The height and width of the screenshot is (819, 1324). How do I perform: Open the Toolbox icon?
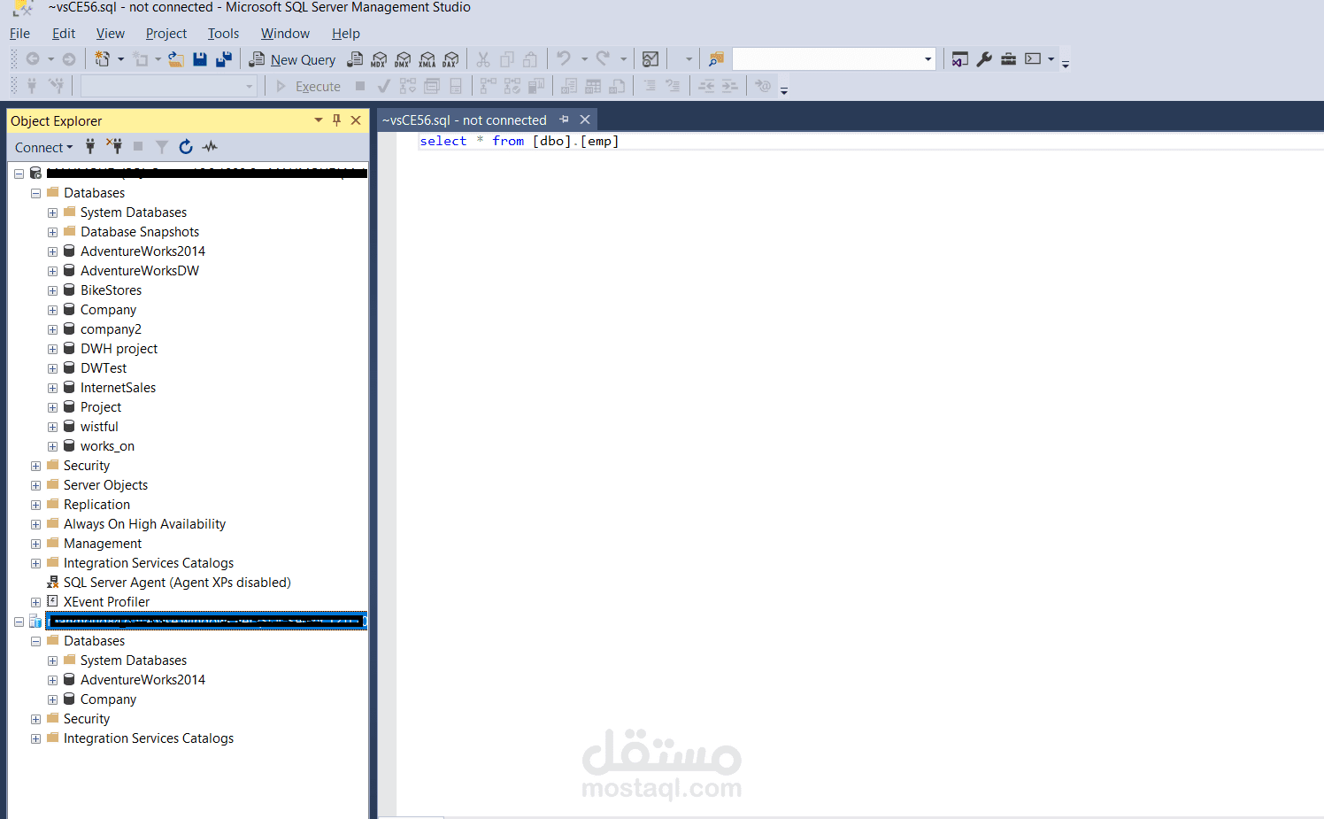[x=1008, y=59]
